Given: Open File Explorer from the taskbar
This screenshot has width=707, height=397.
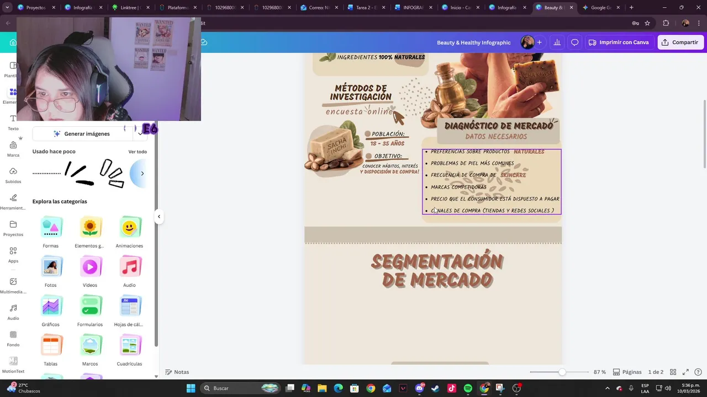Looking at the screenshot, I should [x=322, y=388].
